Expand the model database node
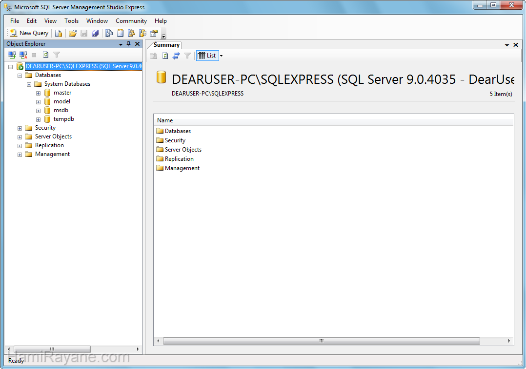Viewport: 526px width, 369px height. pos(38,102)
